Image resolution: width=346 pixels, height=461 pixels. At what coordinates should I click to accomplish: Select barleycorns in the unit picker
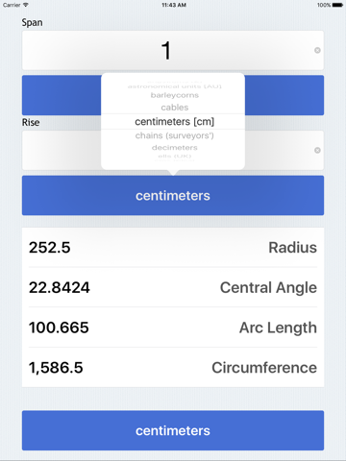pos(175,95)
